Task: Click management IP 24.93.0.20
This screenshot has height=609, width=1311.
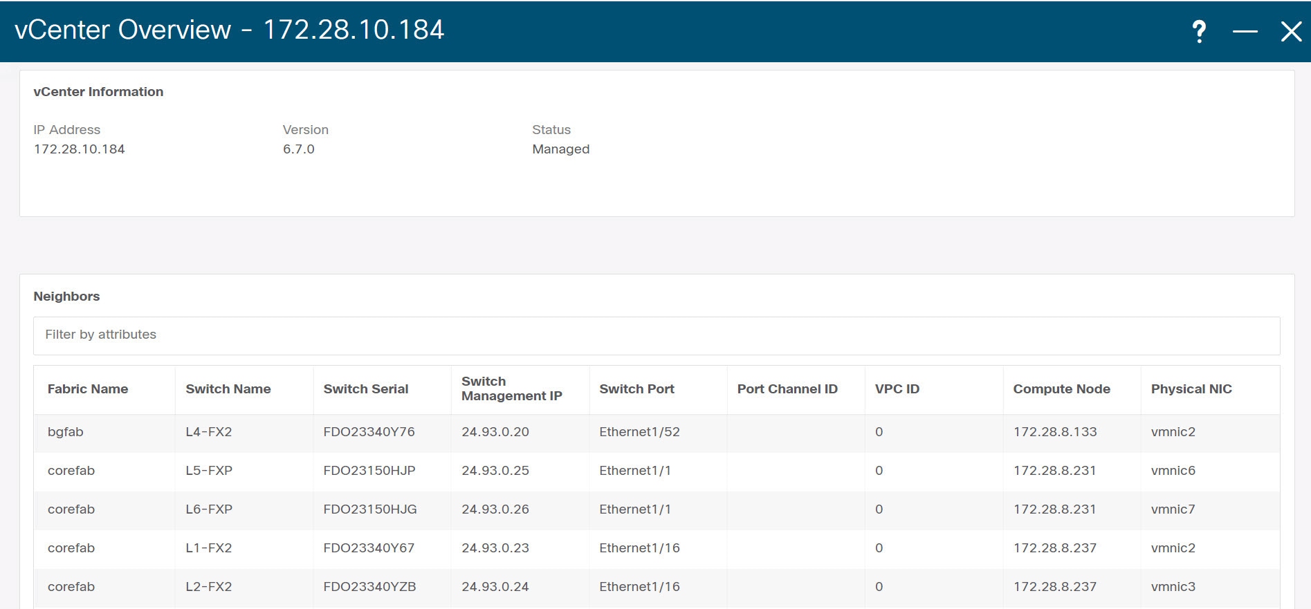Action: click(x=495, y=432)
